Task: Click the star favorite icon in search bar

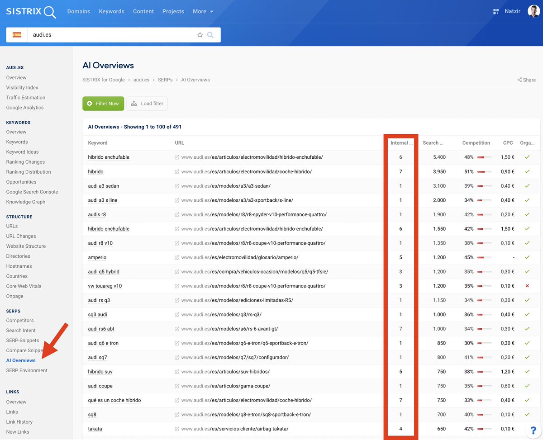Action: 200,35
